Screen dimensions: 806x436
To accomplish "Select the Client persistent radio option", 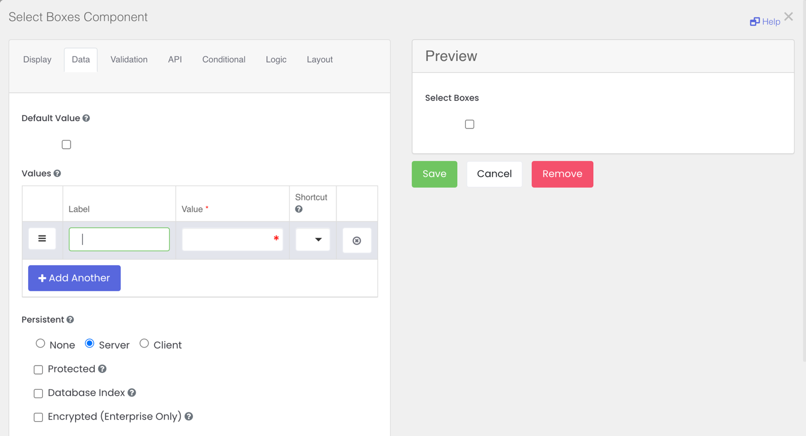I will tap(144, 344).
